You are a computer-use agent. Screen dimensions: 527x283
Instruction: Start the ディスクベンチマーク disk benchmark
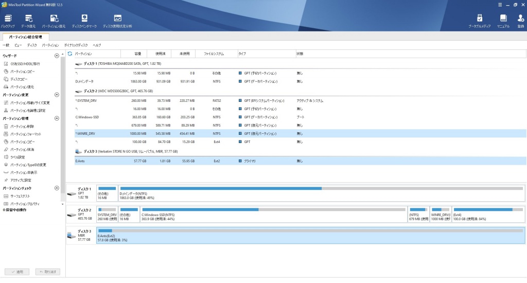84,21
